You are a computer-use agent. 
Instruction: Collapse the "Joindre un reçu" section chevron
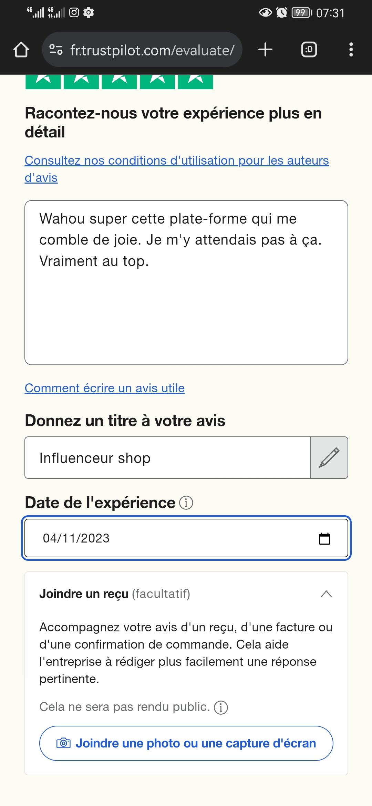tap(326, 594)
